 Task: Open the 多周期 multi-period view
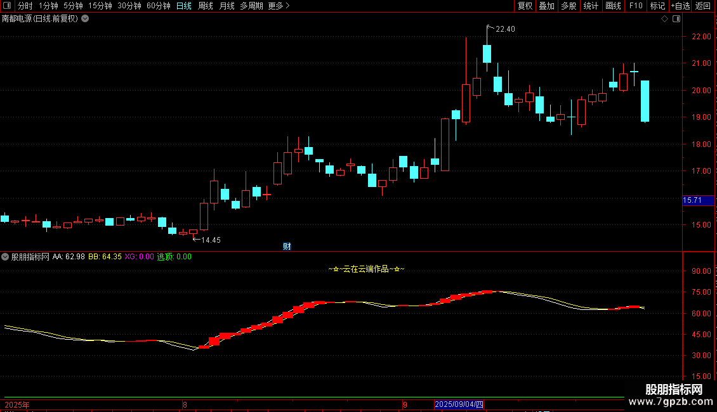[251, 6]
